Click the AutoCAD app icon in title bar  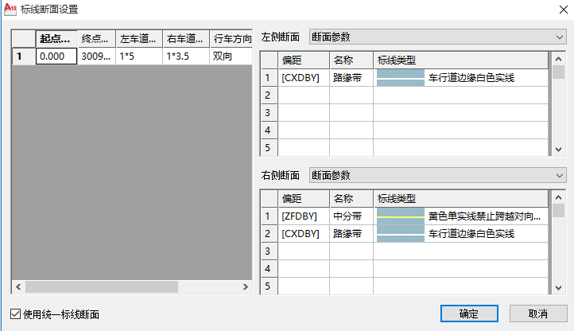[x=10, y=9]
